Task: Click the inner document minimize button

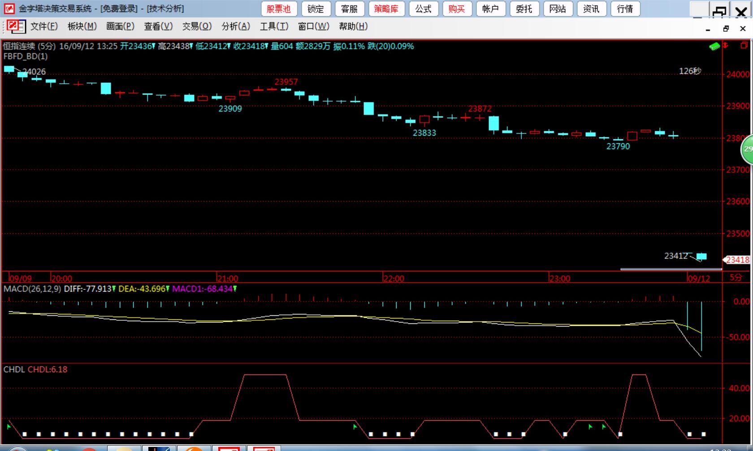Action: coord(708,29)
